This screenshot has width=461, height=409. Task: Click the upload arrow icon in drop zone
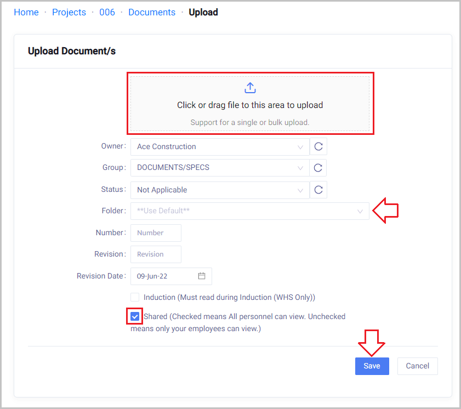[250, 88]
